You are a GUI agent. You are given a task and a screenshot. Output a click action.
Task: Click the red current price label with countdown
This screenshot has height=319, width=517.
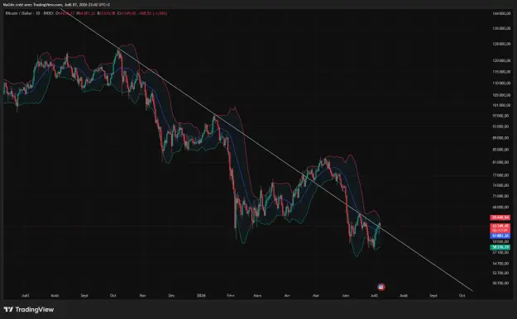(500, 228)
